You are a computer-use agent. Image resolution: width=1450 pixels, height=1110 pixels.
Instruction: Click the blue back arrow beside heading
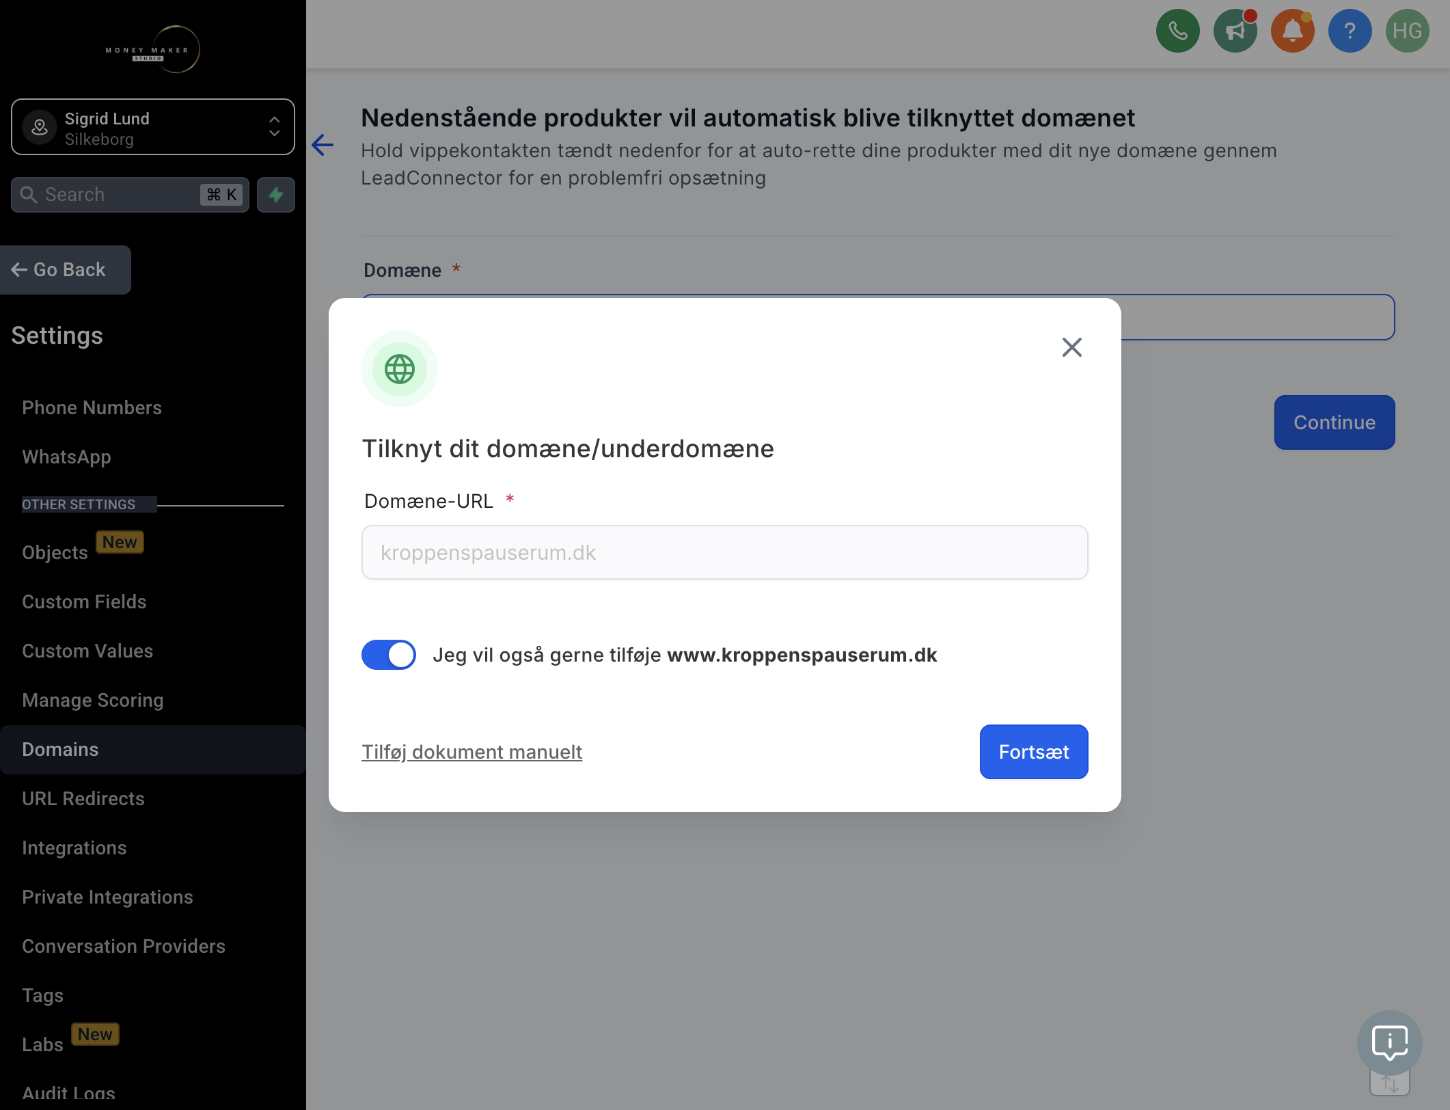(x=323, y=145)
